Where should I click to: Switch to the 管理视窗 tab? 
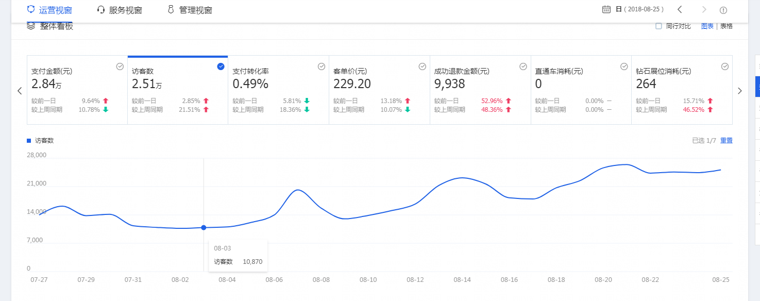[195, 10]
